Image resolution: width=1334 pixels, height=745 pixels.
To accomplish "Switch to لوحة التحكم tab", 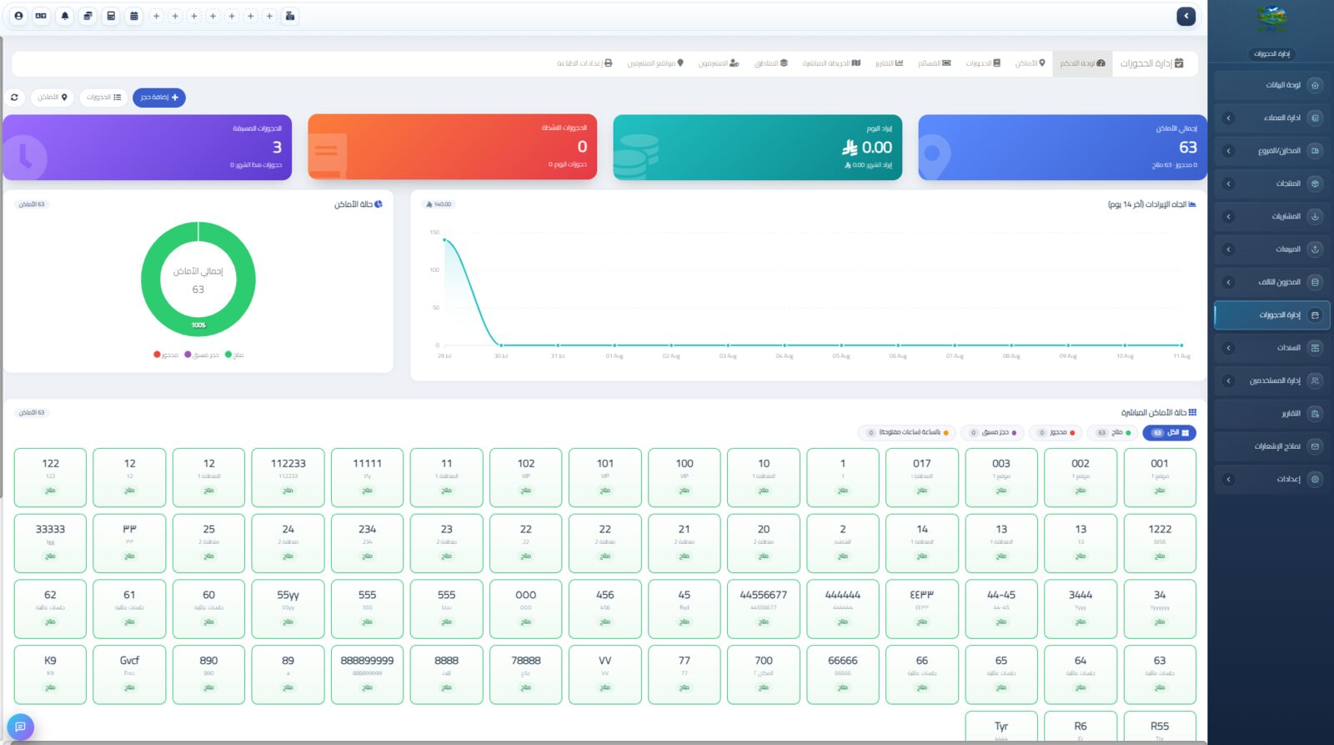I will (x=1082, y=63).
